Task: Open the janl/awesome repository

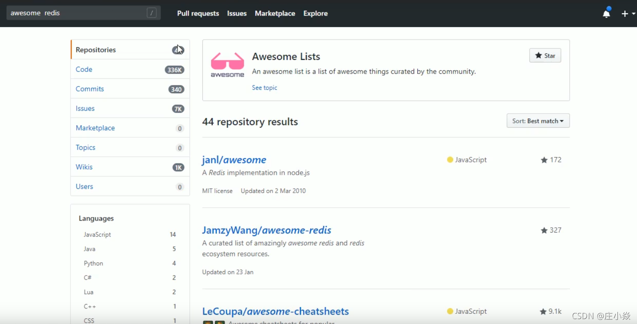Action: [234, 160]
